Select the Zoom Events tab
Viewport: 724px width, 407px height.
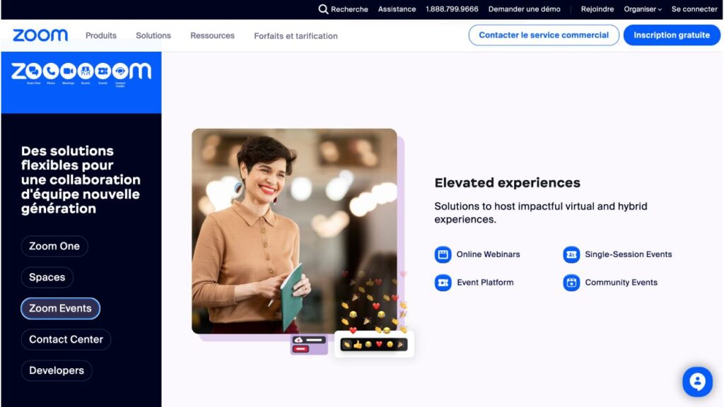61,308
